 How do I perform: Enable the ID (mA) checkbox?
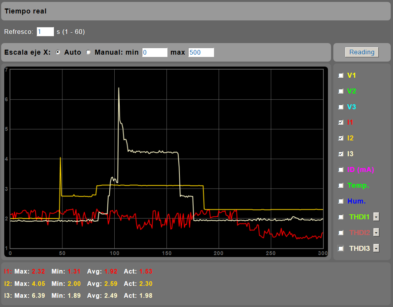pyautogui.click(x=341, y=170)
